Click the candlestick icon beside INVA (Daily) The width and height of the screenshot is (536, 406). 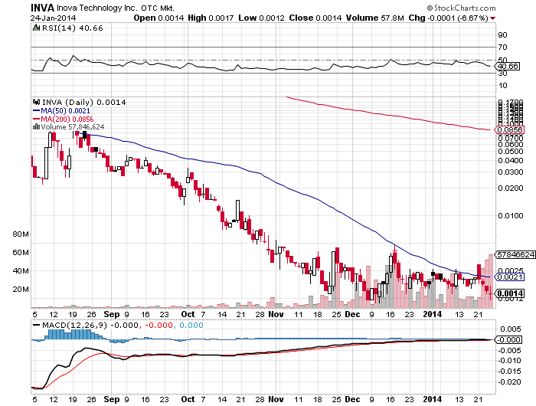[36, 102]
